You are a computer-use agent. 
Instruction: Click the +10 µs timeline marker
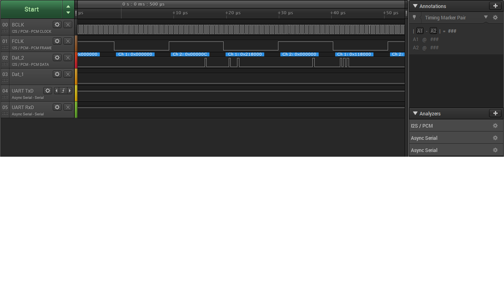[x=180, y=13]
